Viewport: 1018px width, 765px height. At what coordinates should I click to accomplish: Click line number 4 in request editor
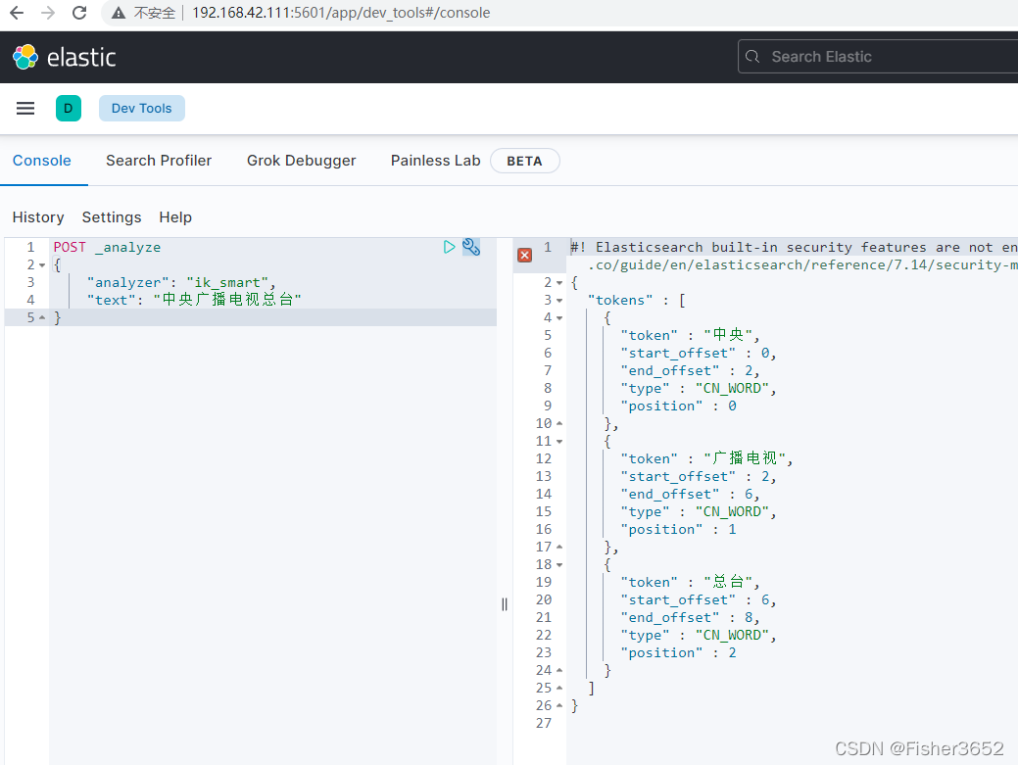pos(30,300)
